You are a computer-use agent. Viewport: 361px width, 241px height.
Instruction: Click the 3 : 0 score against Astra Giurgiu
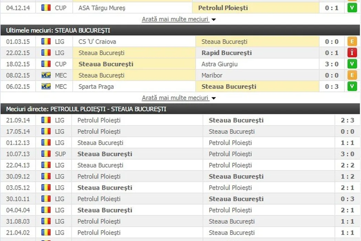pyautogui.click(x=332, y=64)
